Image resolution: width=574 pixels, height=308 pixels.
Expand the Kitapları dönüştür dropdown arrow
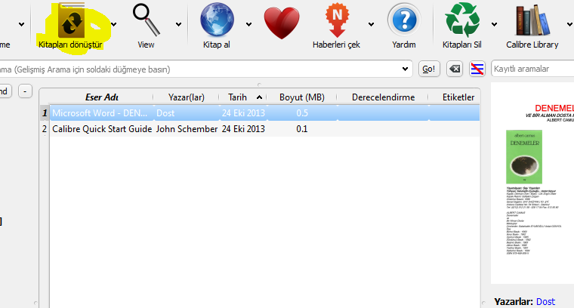point(114,24)
